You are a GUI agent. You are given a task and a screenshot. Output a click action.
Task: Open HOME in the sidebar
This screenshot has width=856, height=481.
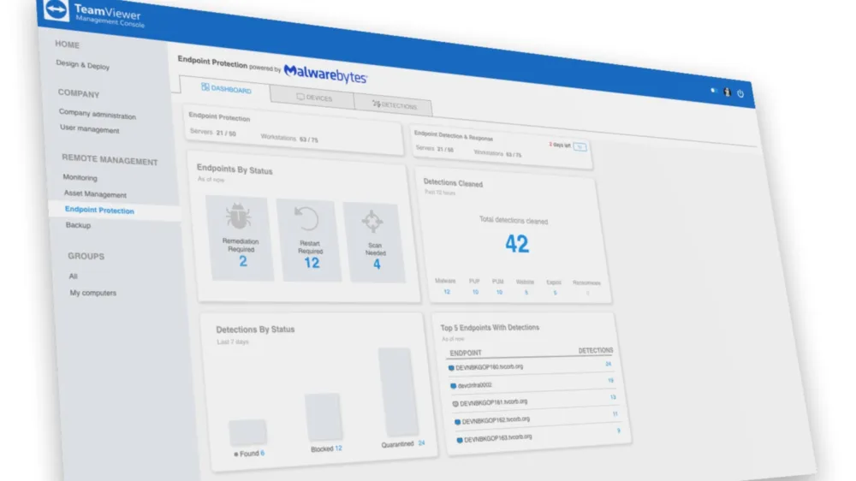(67, 45)
